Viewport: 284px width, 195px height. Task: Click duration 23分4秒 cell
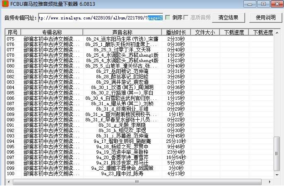click(x=176, y=152)
